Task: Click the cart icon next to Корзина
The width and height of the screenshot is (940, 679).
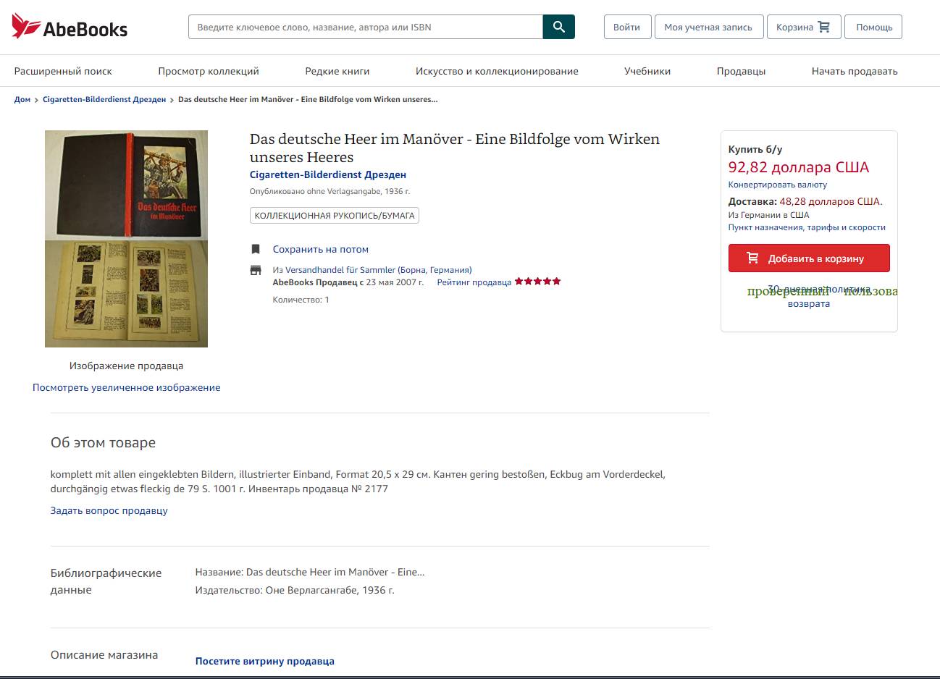Action: (x=824, y=27)
